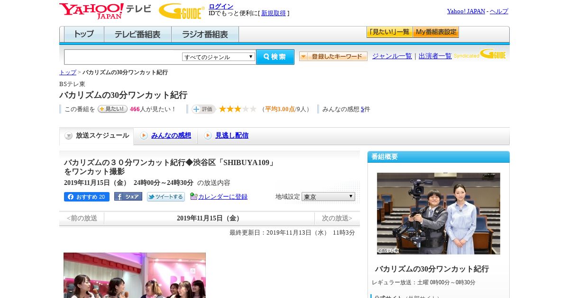Select the 放送スケジュール tab
Viewport: 569px width, 298px height.
(97, 136)
